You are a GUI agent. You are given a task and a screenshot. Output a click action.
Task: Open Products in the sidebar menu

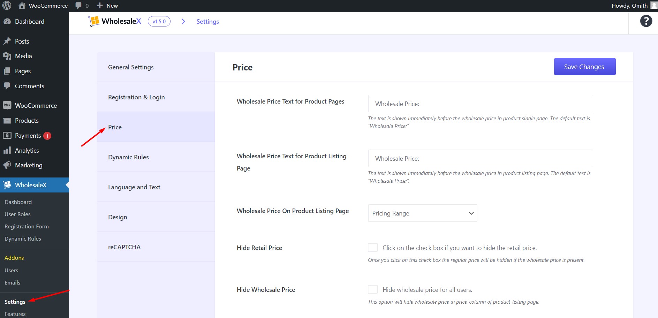click(27, 120)
